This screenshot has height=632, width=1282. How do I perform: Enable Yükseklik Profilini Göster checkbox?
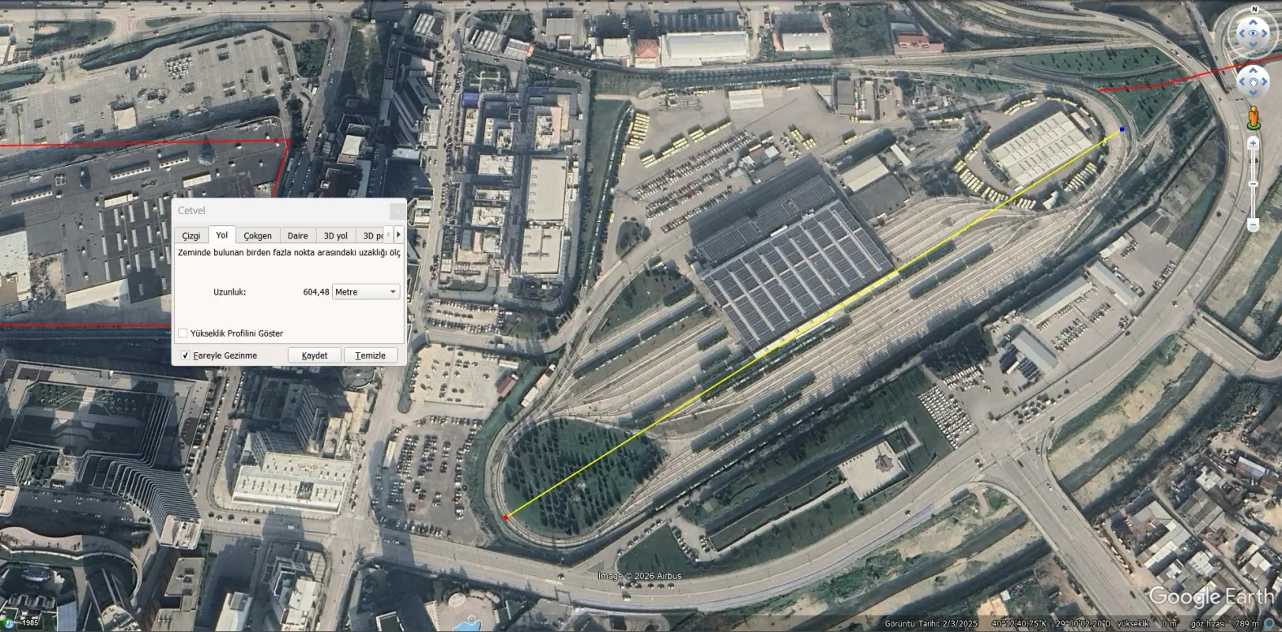pos(183,333)
